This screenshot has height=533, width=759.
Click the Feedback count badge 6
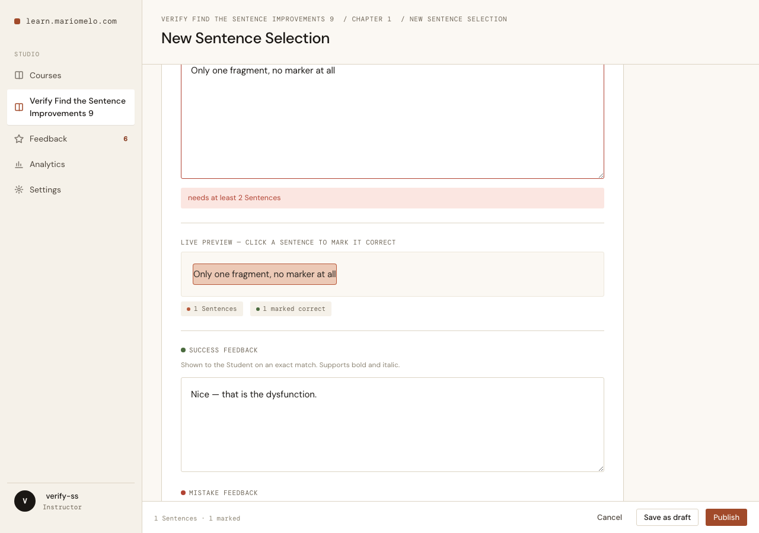[x=126, y=139]
